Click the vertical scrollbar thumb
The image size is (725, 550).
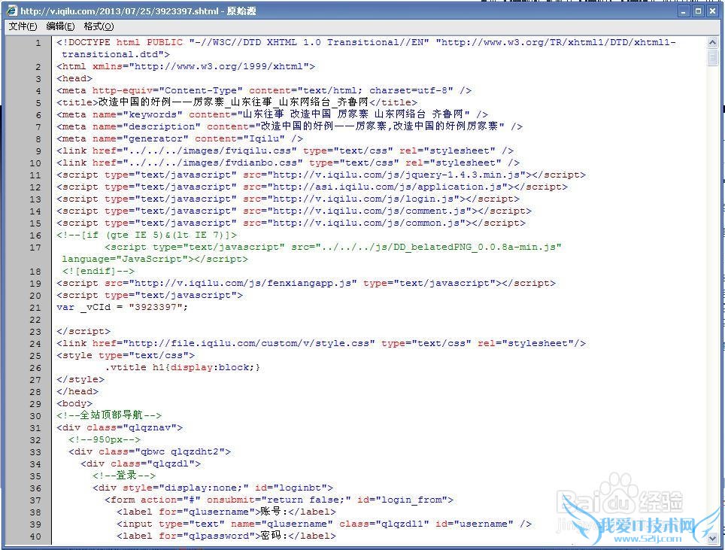712,57
